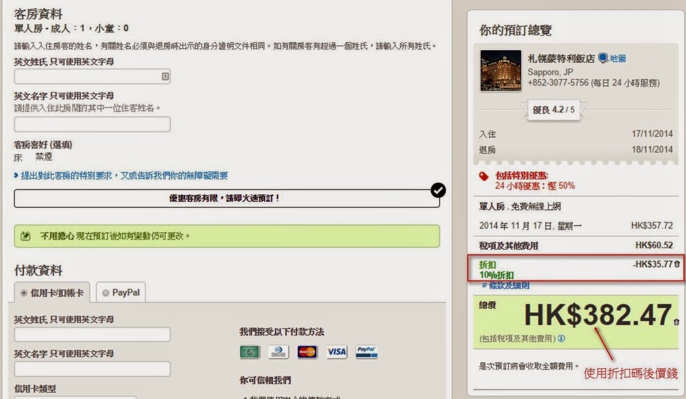
Task: Click the Diners Club card logo
Action: pos(278,352)
